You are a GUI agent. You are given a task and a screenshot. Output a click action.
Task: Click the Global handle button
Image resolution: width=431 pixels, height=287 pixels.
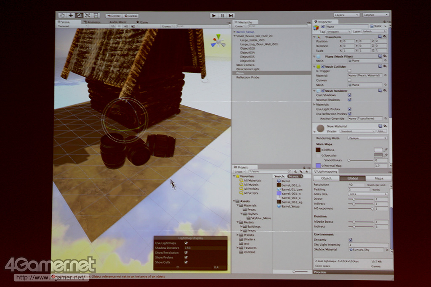(x=130, y=16)
